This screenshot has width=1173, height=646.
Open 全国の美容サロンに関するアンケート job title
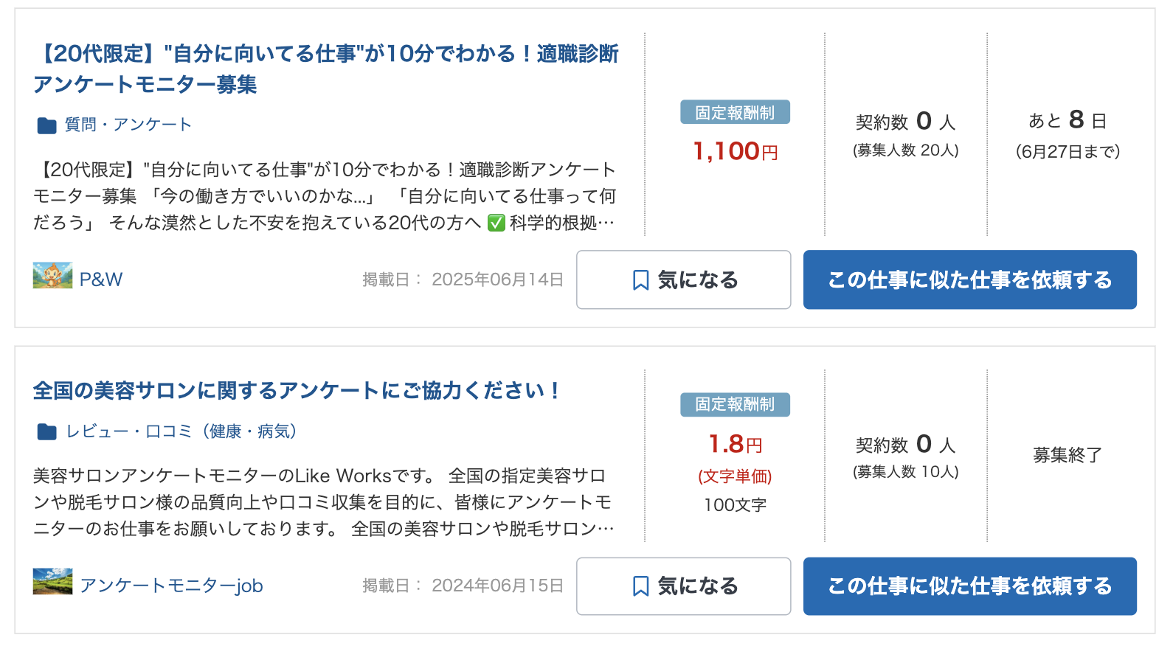(x=297, y=390)
